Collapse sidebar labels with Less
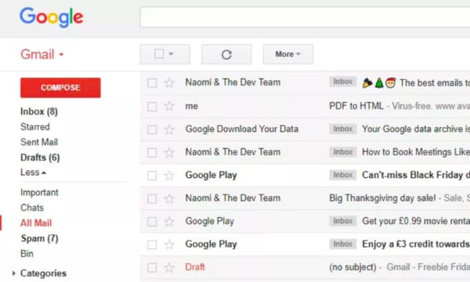 click(x=33, y=173)
